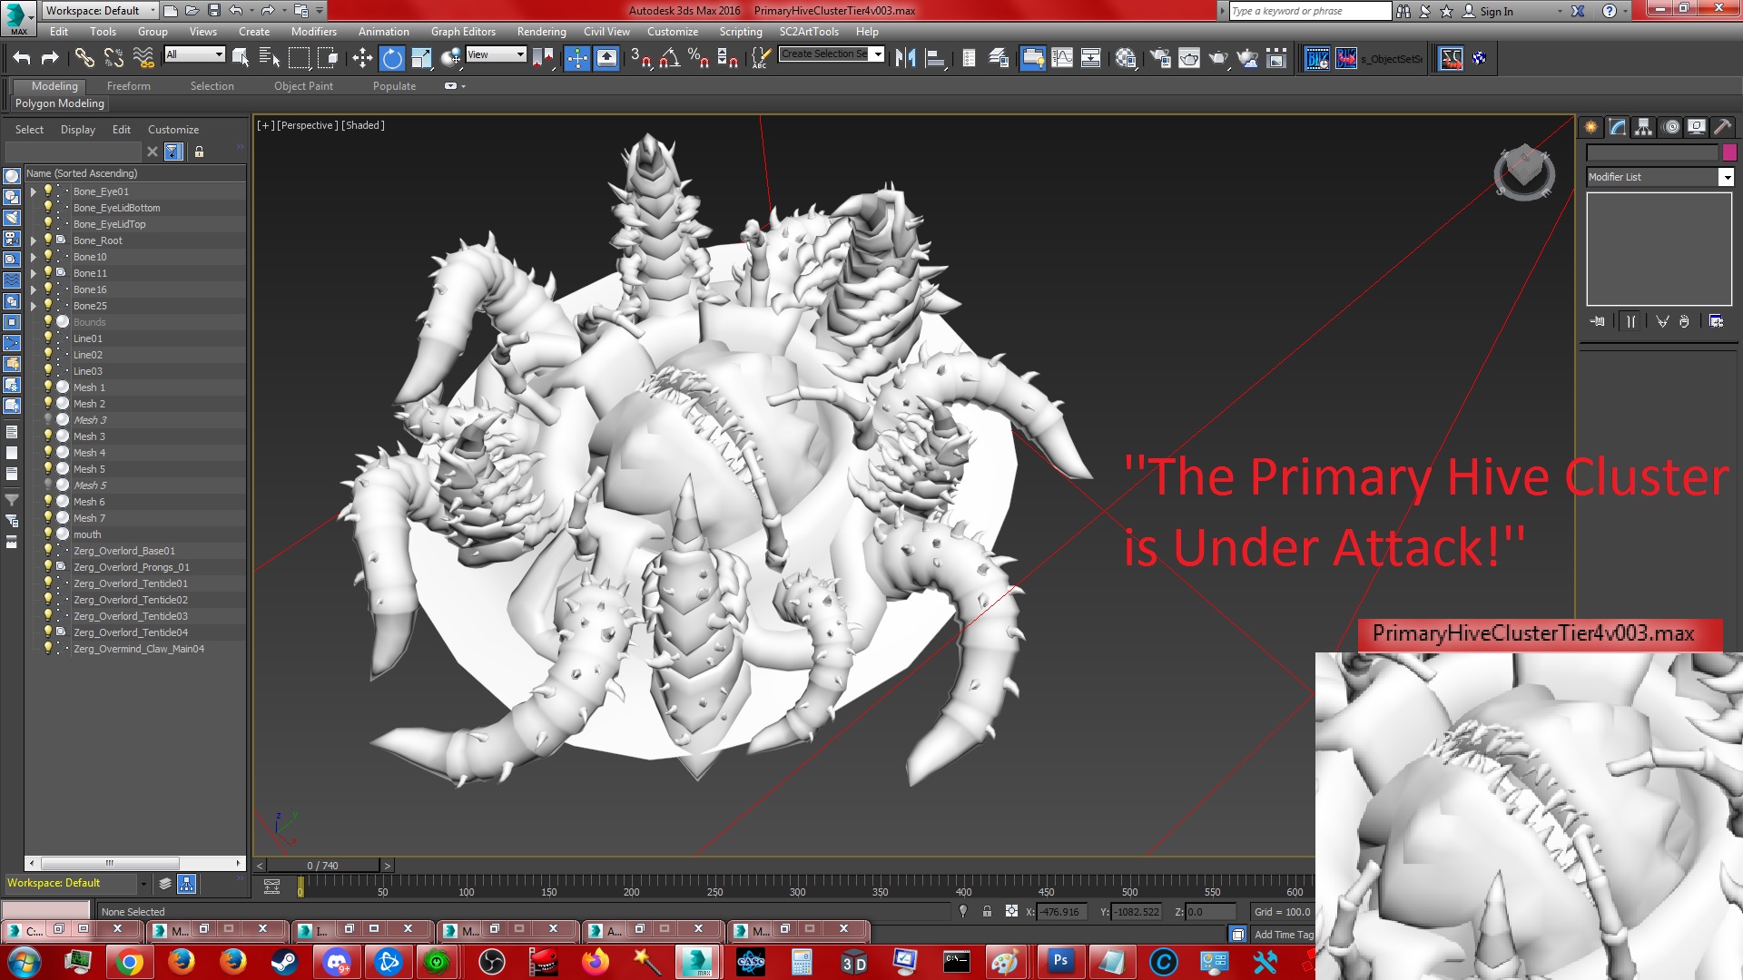1743x980 pixels.
Task: Activate the Select and Link tool
Action: (84, 58)
